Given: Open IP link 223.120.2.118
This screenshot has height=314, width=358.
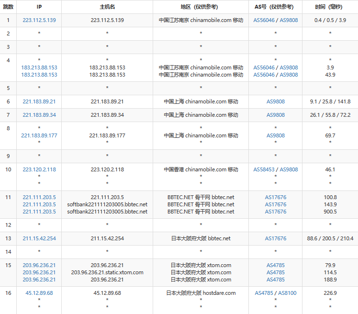Looking at the screenshot, I should tap(39, 169).
